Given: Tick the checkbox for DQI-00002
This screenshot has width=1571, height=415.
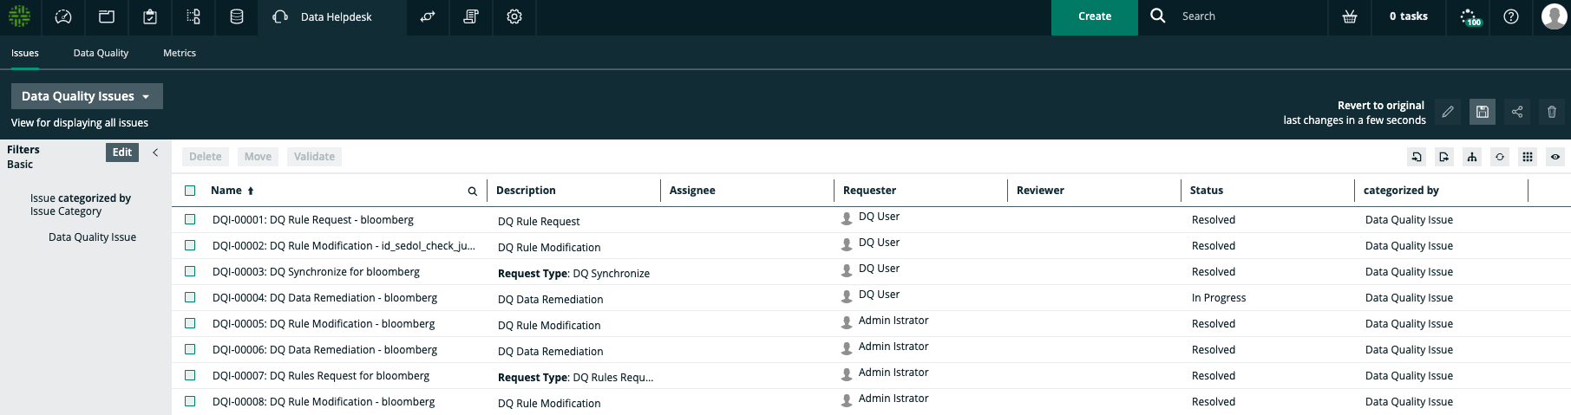Looking at the screenshot, I should coord(190,246).
